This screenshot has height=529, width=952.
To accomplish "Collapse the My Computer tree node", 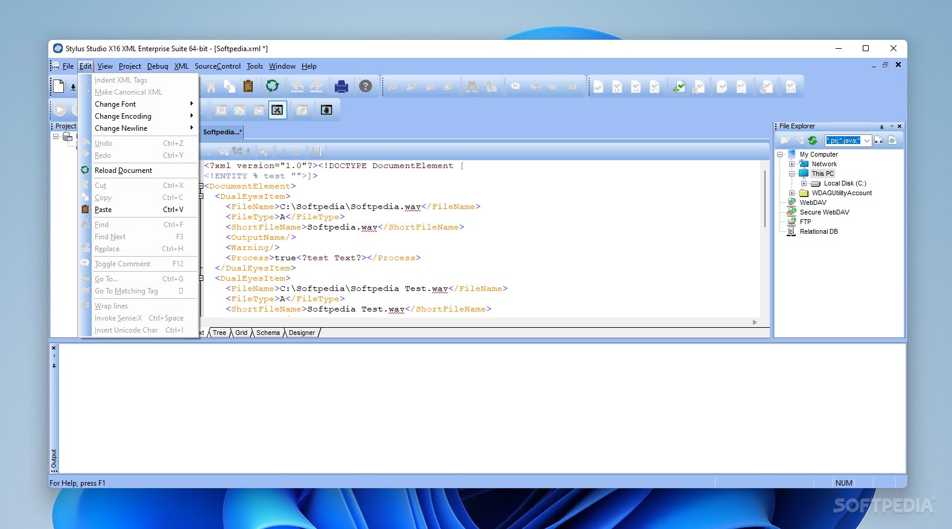I will pos(780,154).
